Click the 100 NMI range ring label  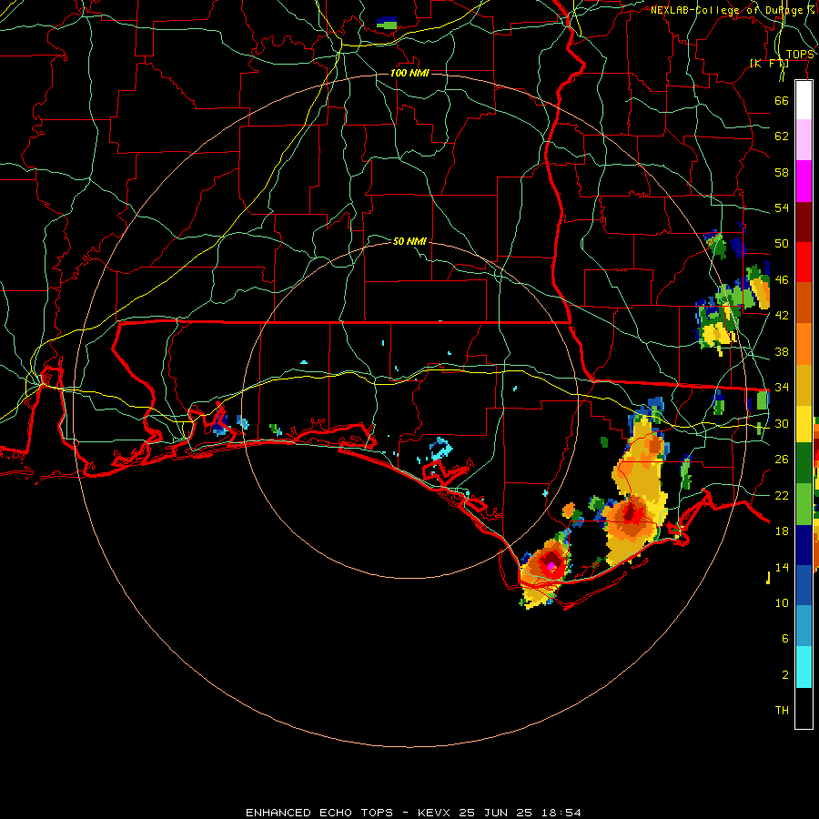(x=409, y=73)
